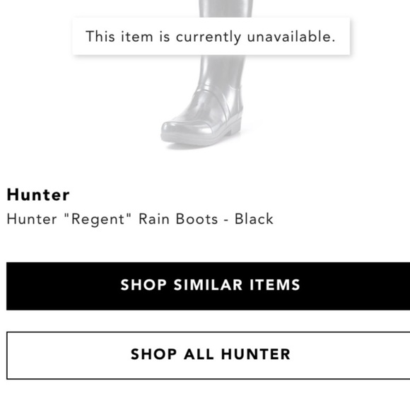
Task: Select the Hunter "Regent" Rain Boots title
Action: point(140,219)
